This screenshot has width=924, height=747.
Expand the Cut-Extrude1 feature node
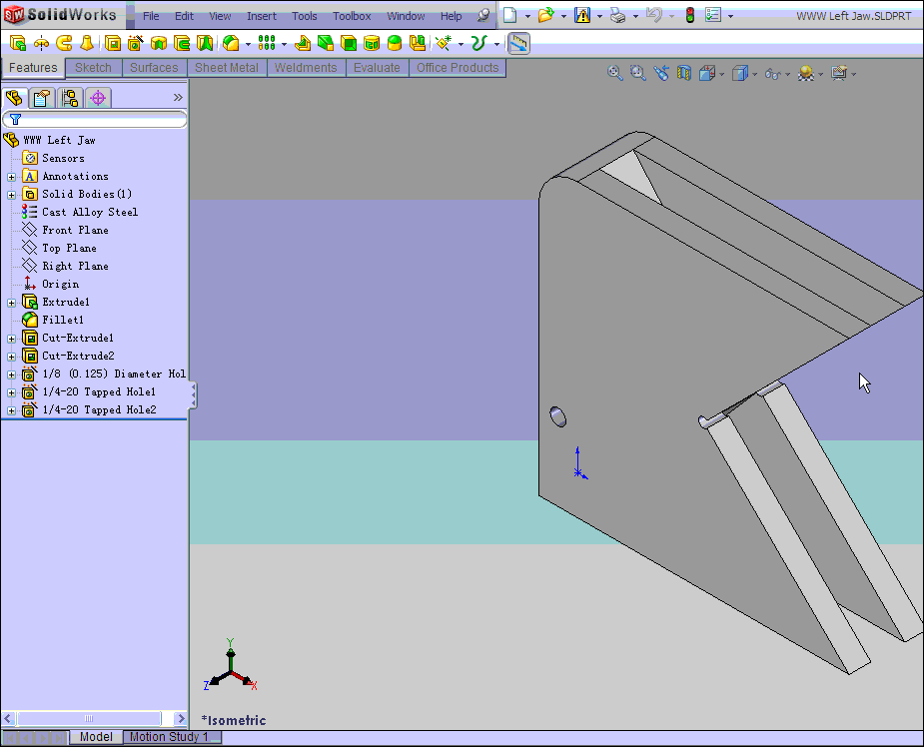click(x=11, y=339)
